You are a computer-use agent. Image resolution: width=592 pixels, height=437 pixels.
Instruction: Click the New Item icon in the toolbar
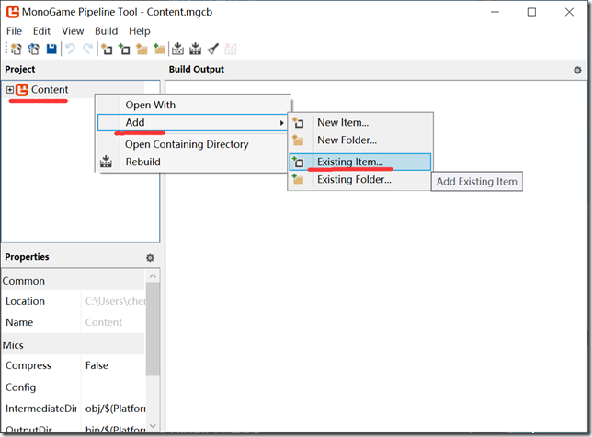[107, 50]
